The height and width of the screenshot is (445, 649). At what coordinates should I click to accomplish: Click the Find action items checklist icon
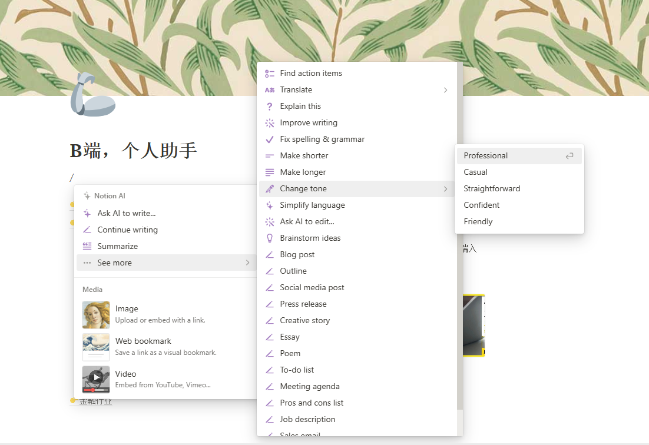click(x=270, y=74)
